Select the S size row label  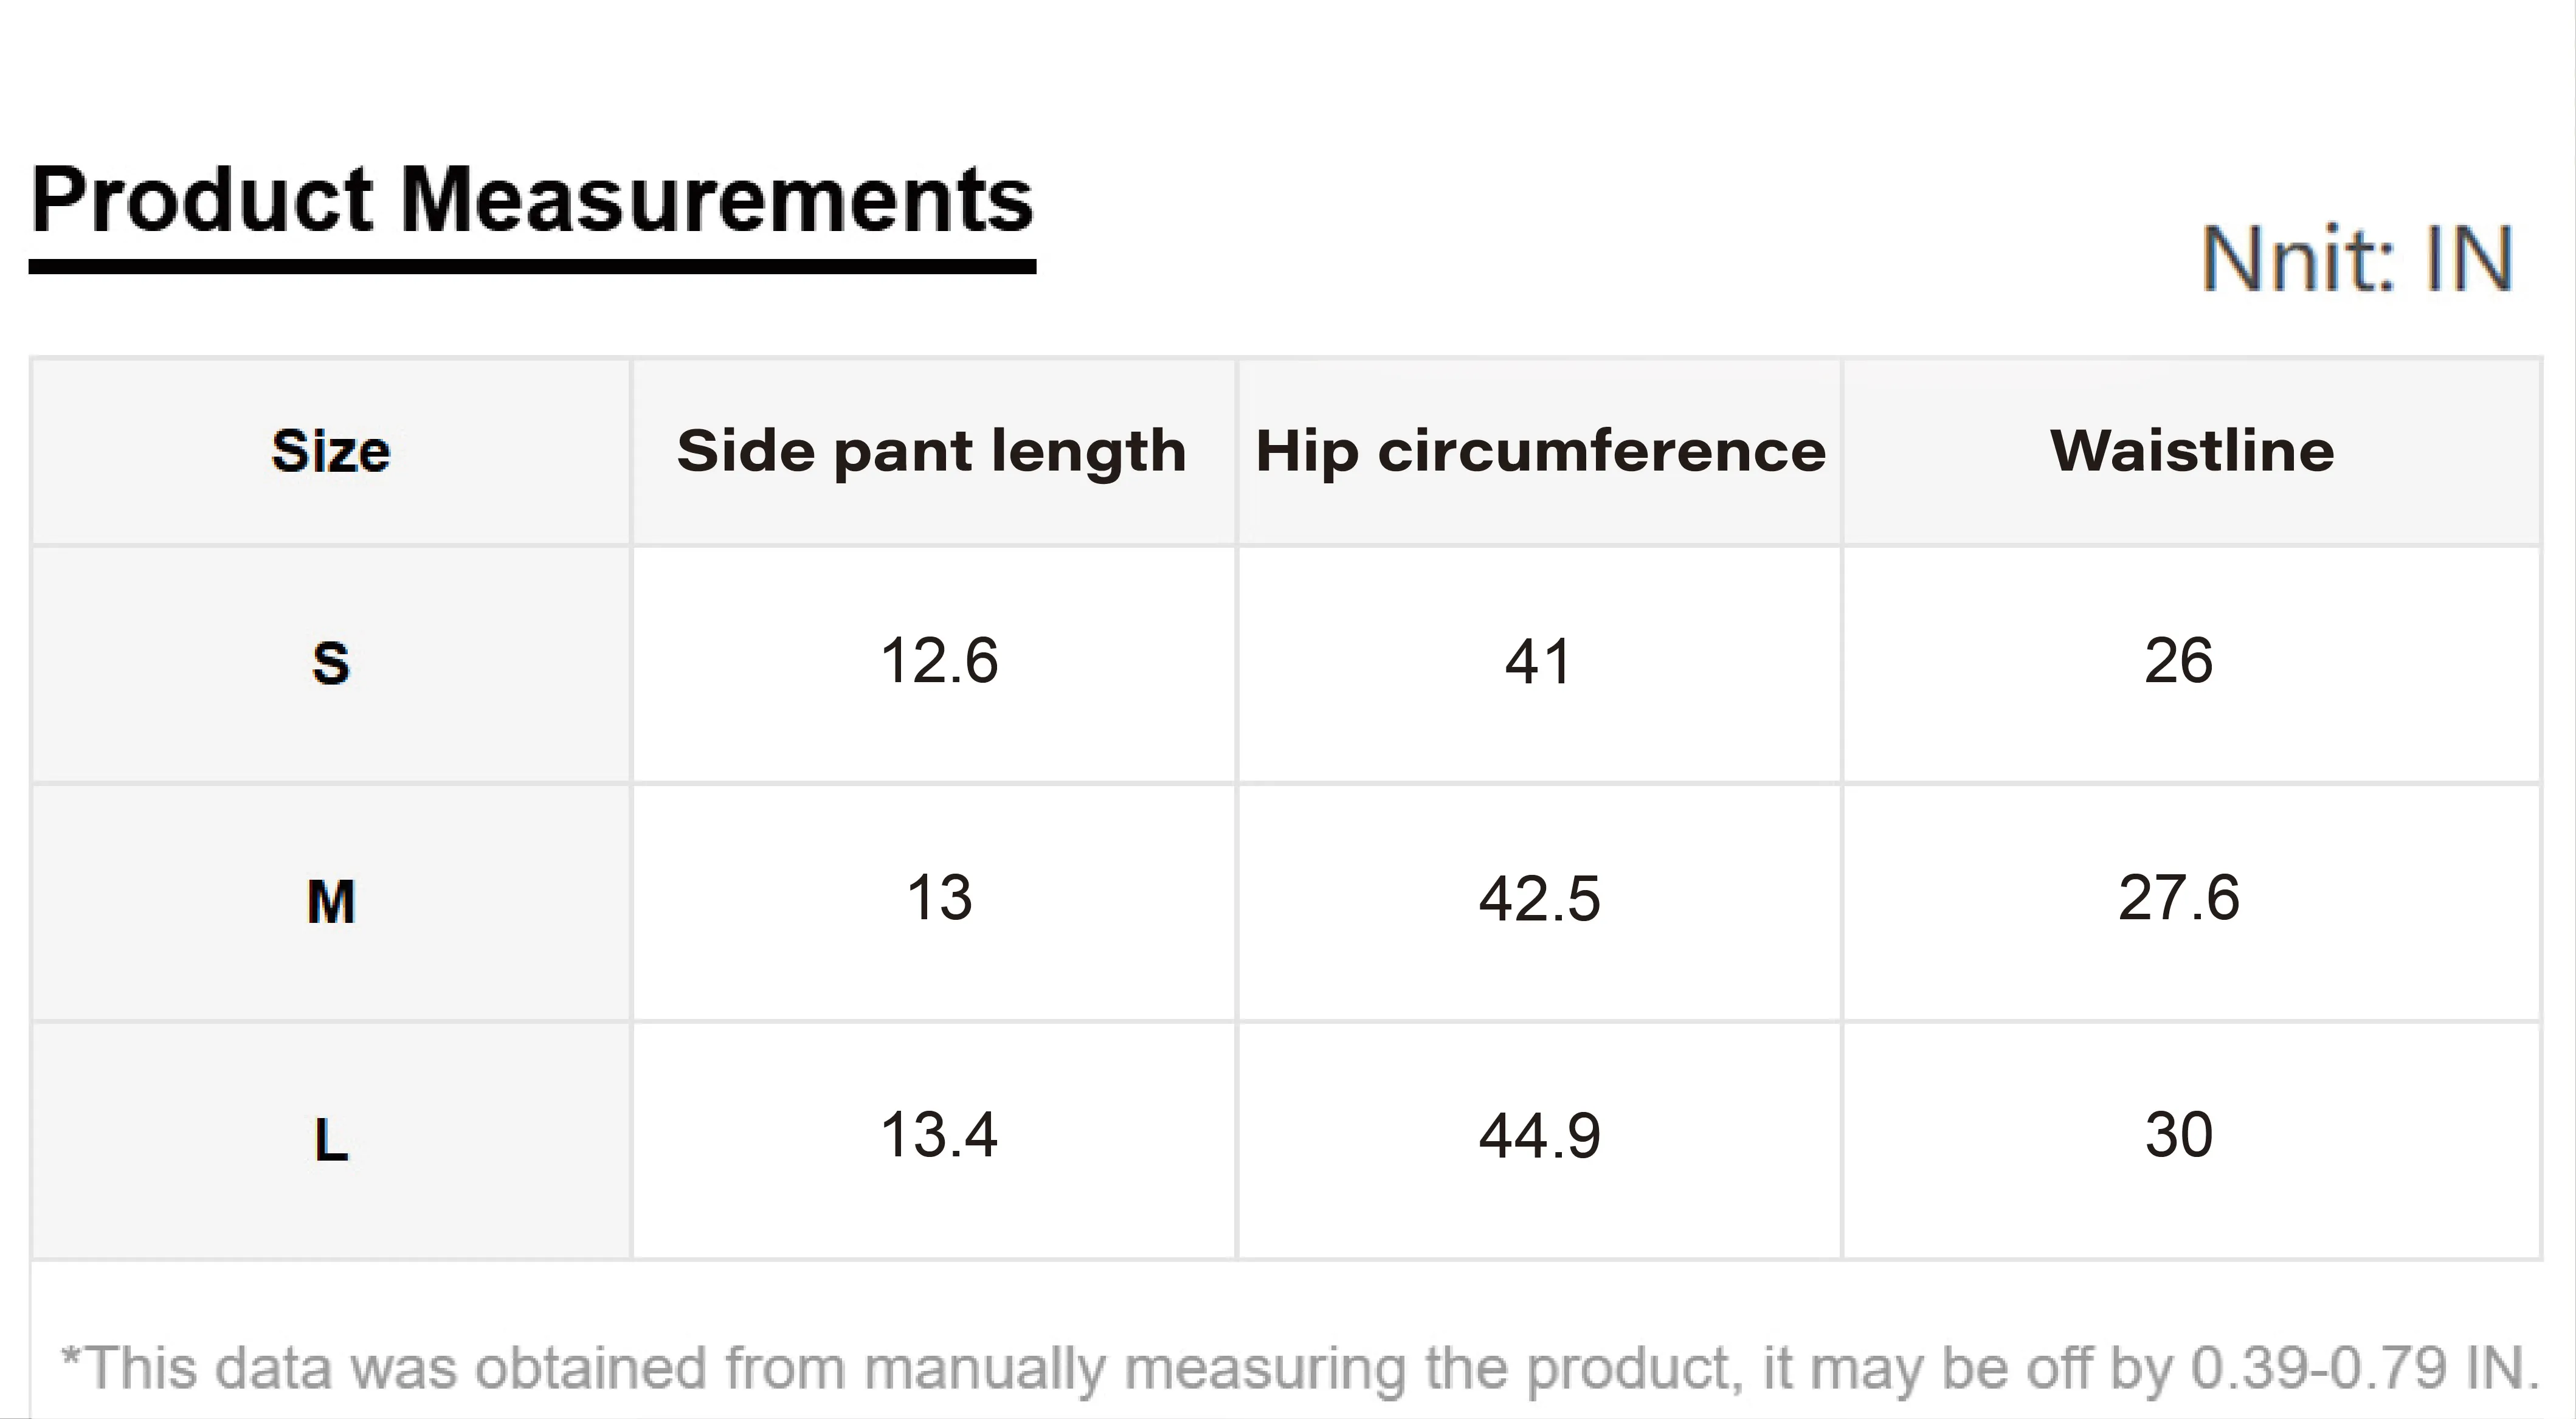click(331, 663)
